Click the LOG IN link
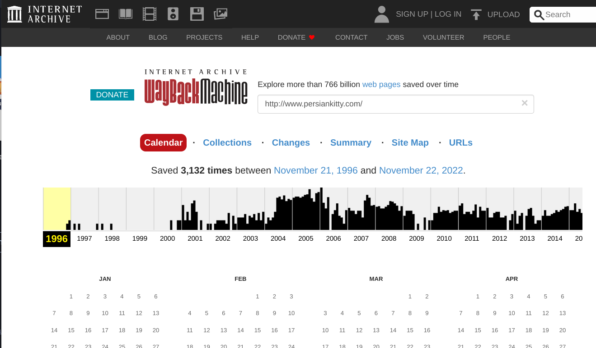Viewport: 596px width, 348px height. click(x=448, y=14)
